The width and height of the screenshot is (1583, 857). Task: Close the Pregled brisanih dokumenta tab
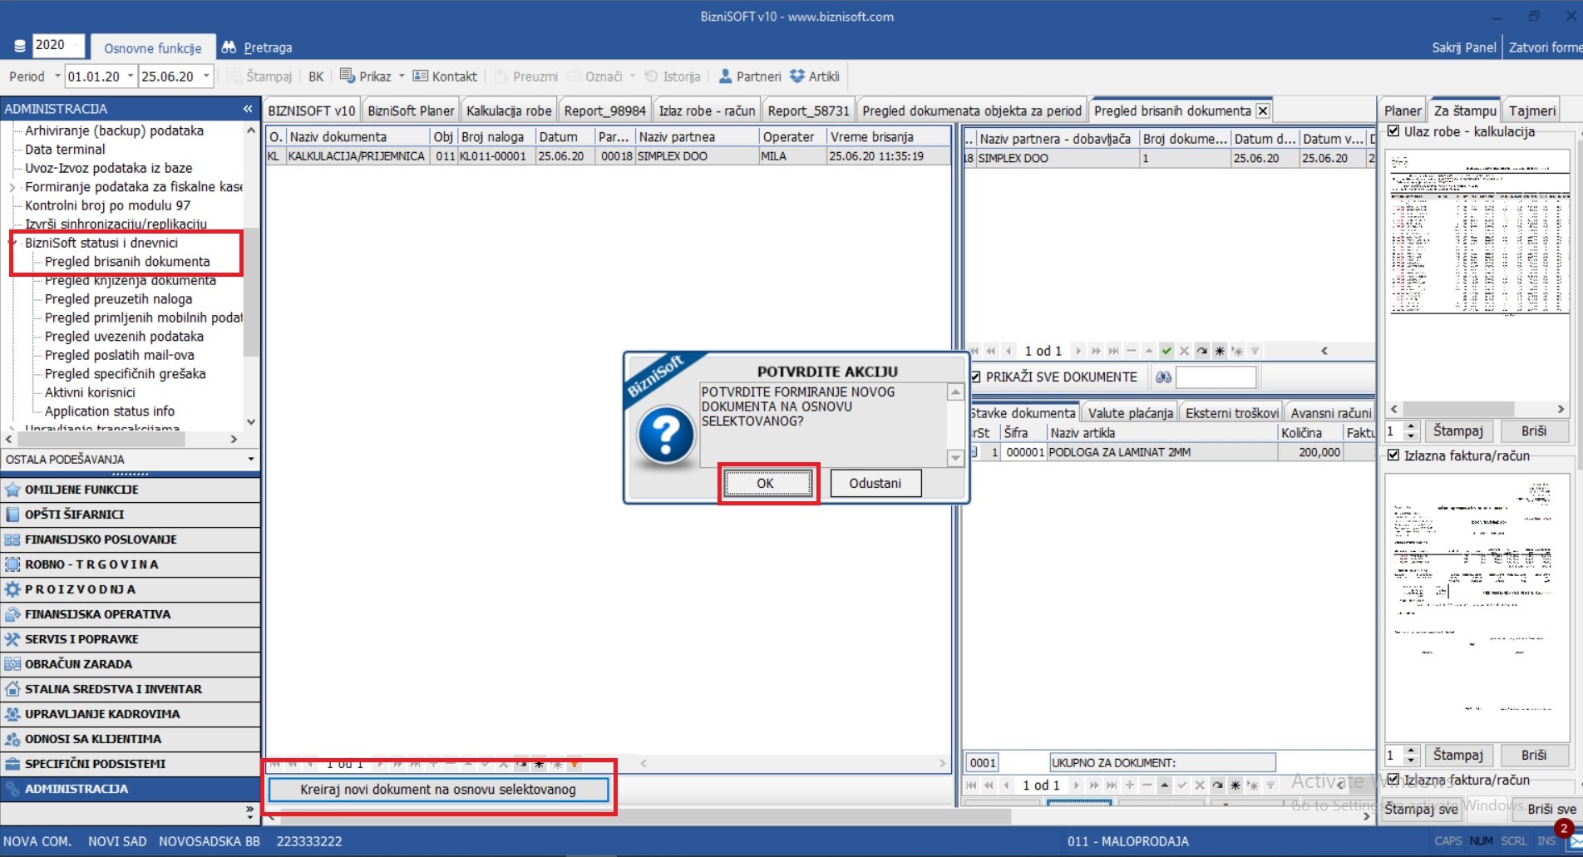tap(1262, 111)
